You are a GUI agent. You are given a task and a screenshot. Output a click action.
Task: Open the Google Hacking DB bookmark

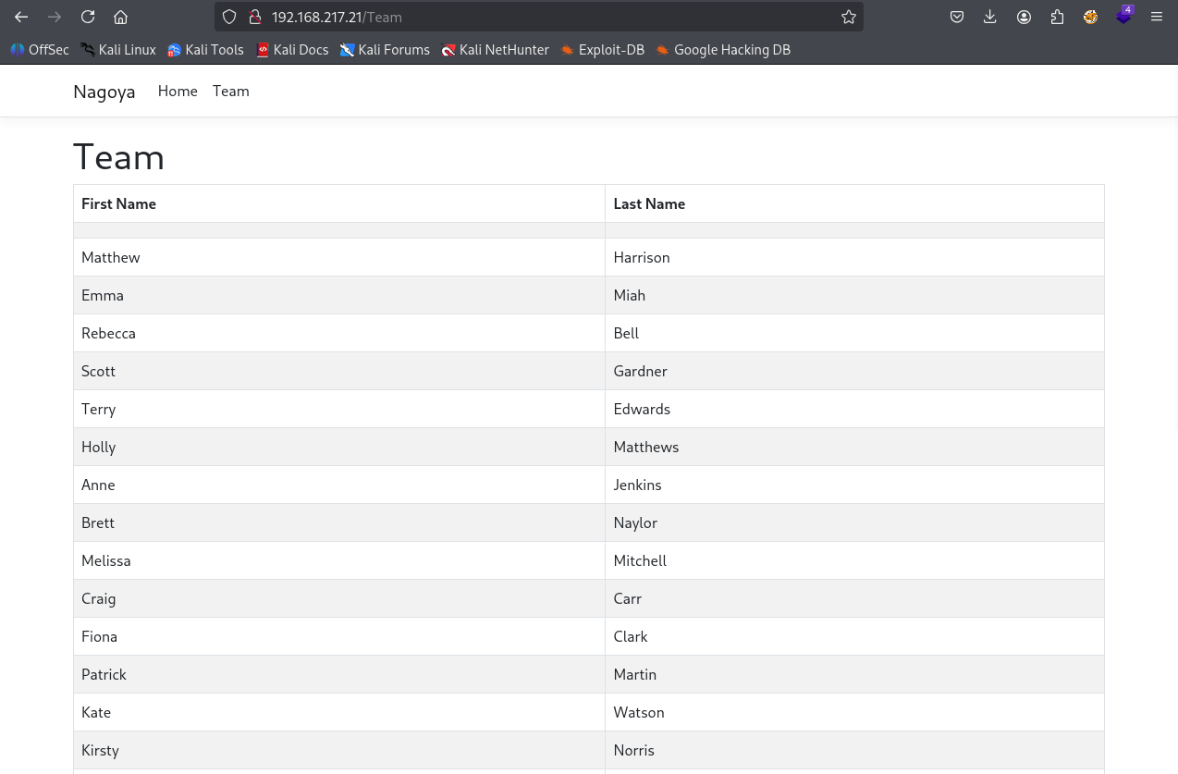coord(723,50)
